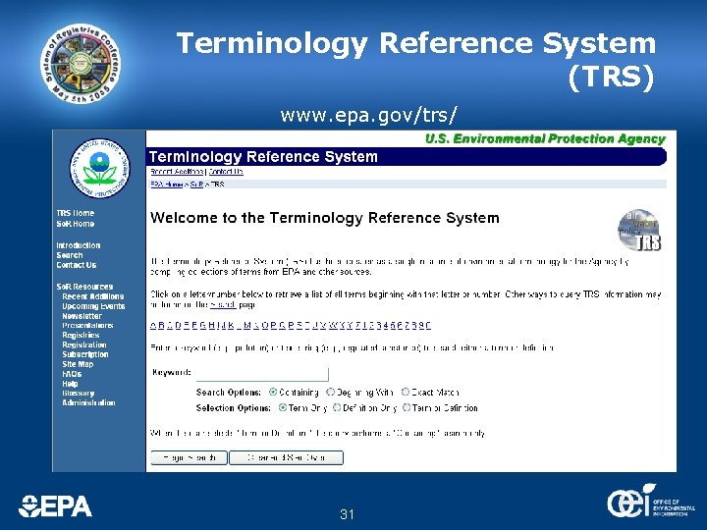Open Search in the sidebar
This screenshot has width=707, height=530.
coord(70,255)
